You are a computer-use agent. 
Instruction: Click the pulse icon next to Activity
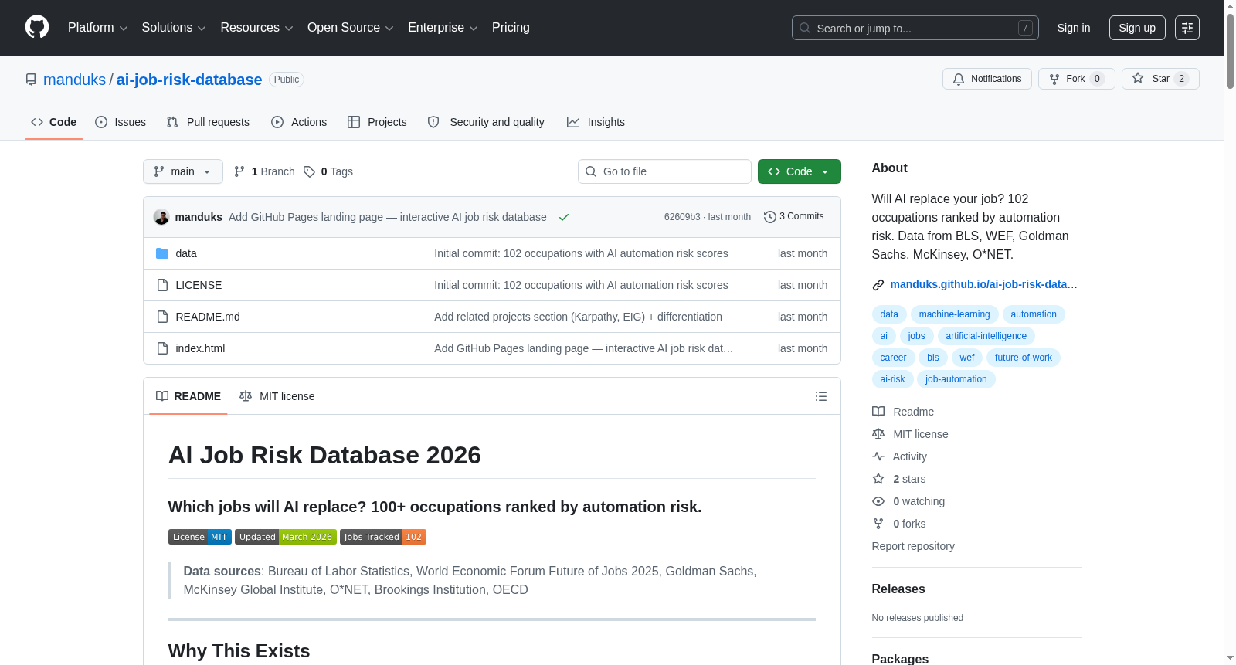click(878, 456)
